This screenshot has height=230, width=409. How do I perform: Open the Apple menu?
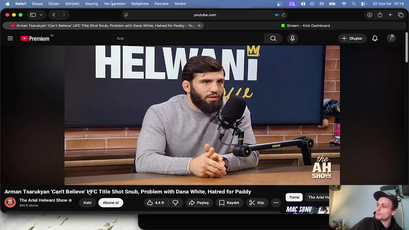coord(7,4)
